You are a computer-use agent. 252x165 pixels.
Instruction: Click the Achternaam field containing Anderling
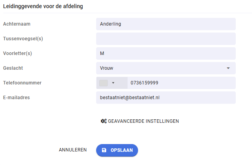coord(166,24)
